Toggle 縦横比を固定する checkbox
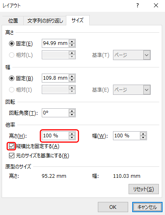 click(x=11, y=146)
